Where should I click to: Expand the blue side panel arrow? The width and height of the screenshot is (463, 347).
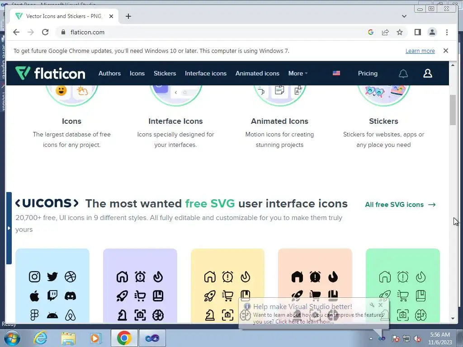click(9, 228)
